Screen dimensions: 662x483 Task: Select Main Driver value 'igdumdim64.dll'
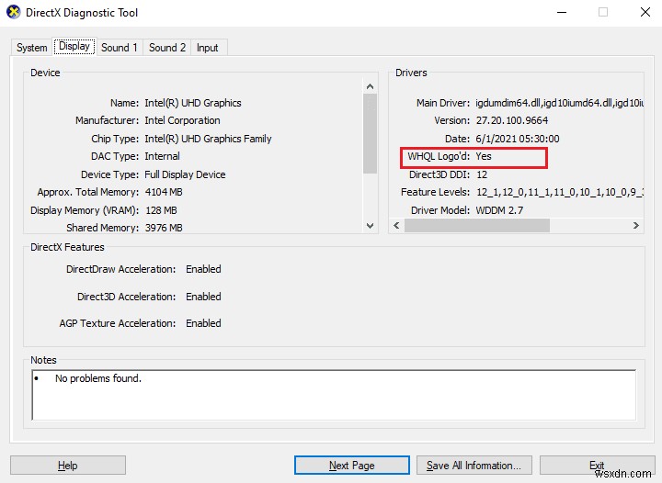(508, 103)
